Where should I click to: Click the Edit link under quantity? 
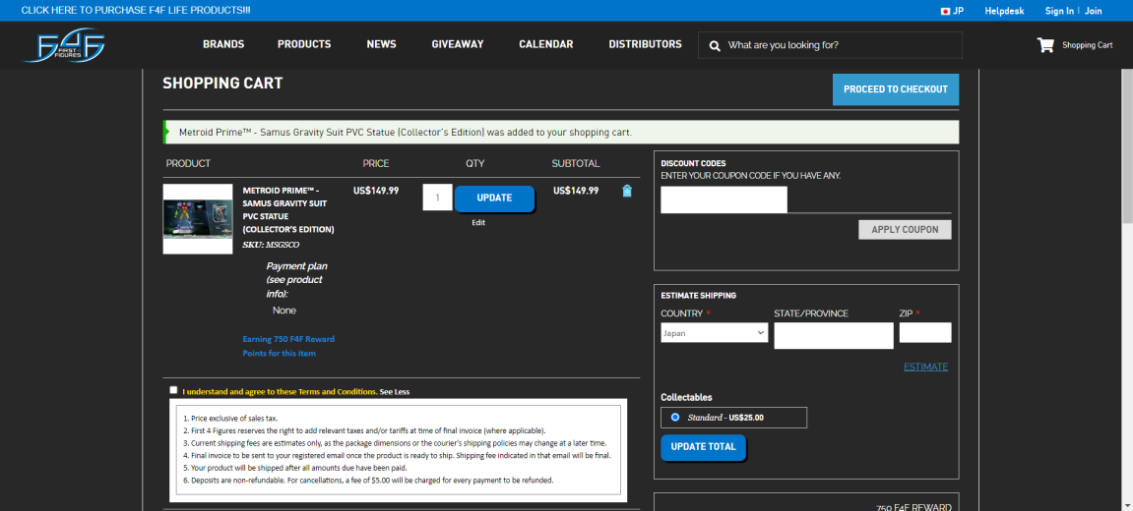tap(478, 223)
